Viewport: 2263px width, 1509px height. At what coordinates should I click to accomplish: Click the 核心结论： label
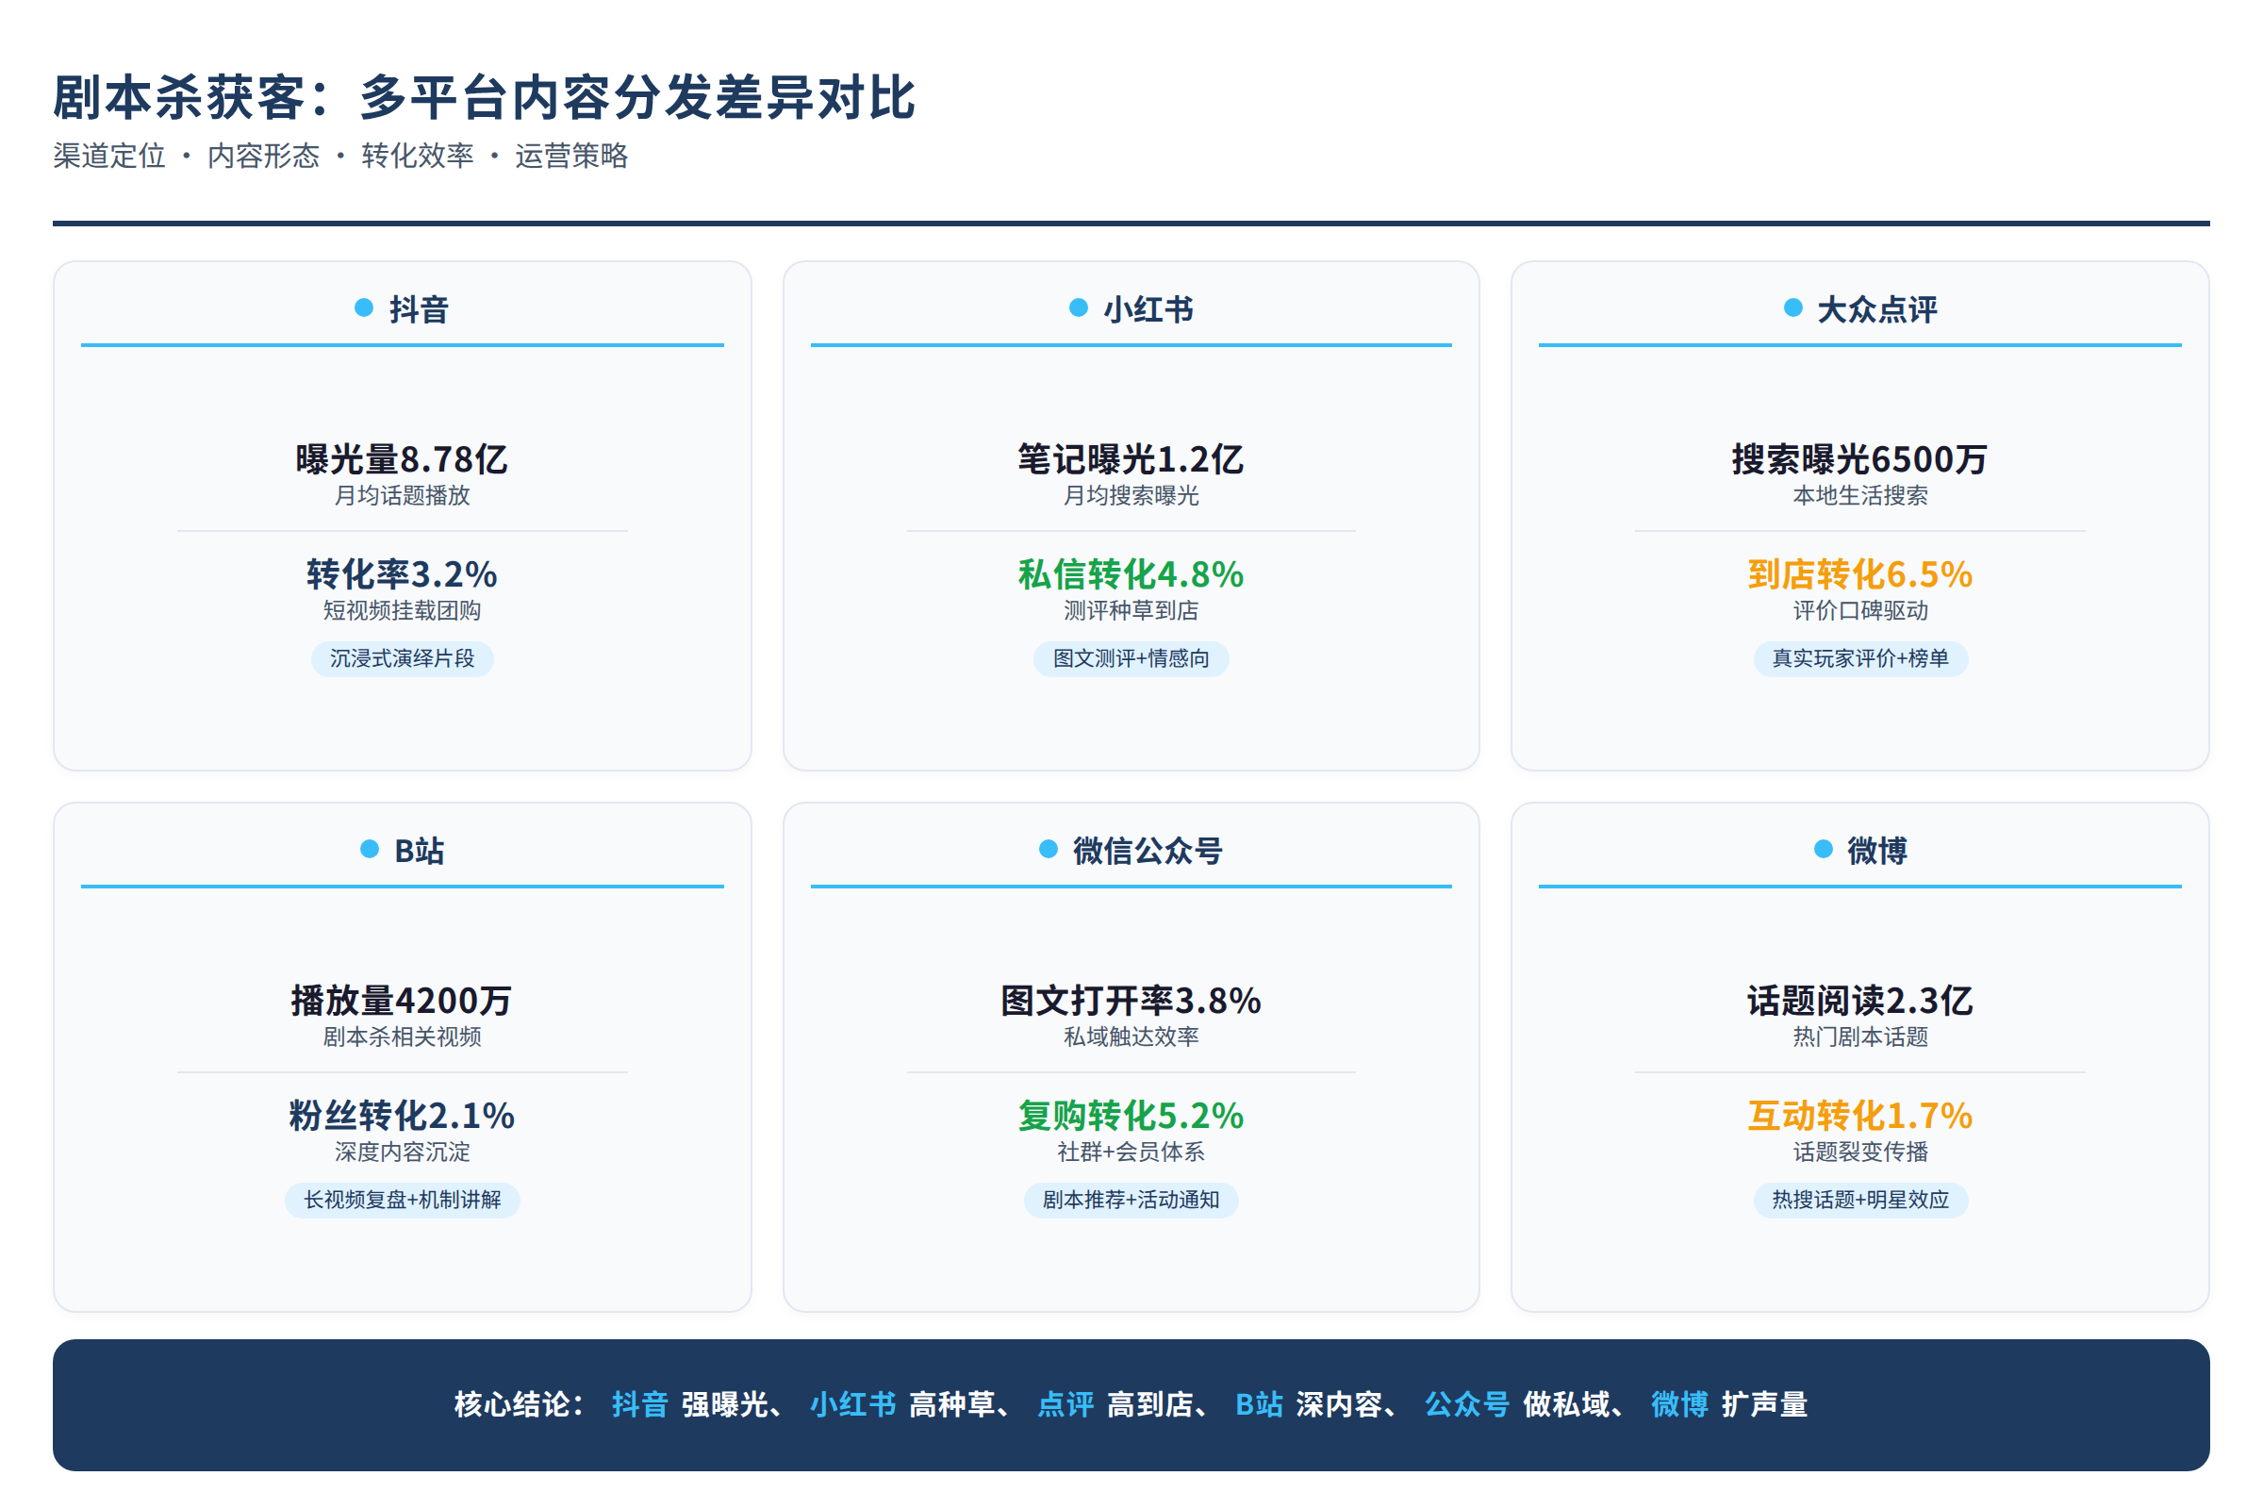point(520,1404)
